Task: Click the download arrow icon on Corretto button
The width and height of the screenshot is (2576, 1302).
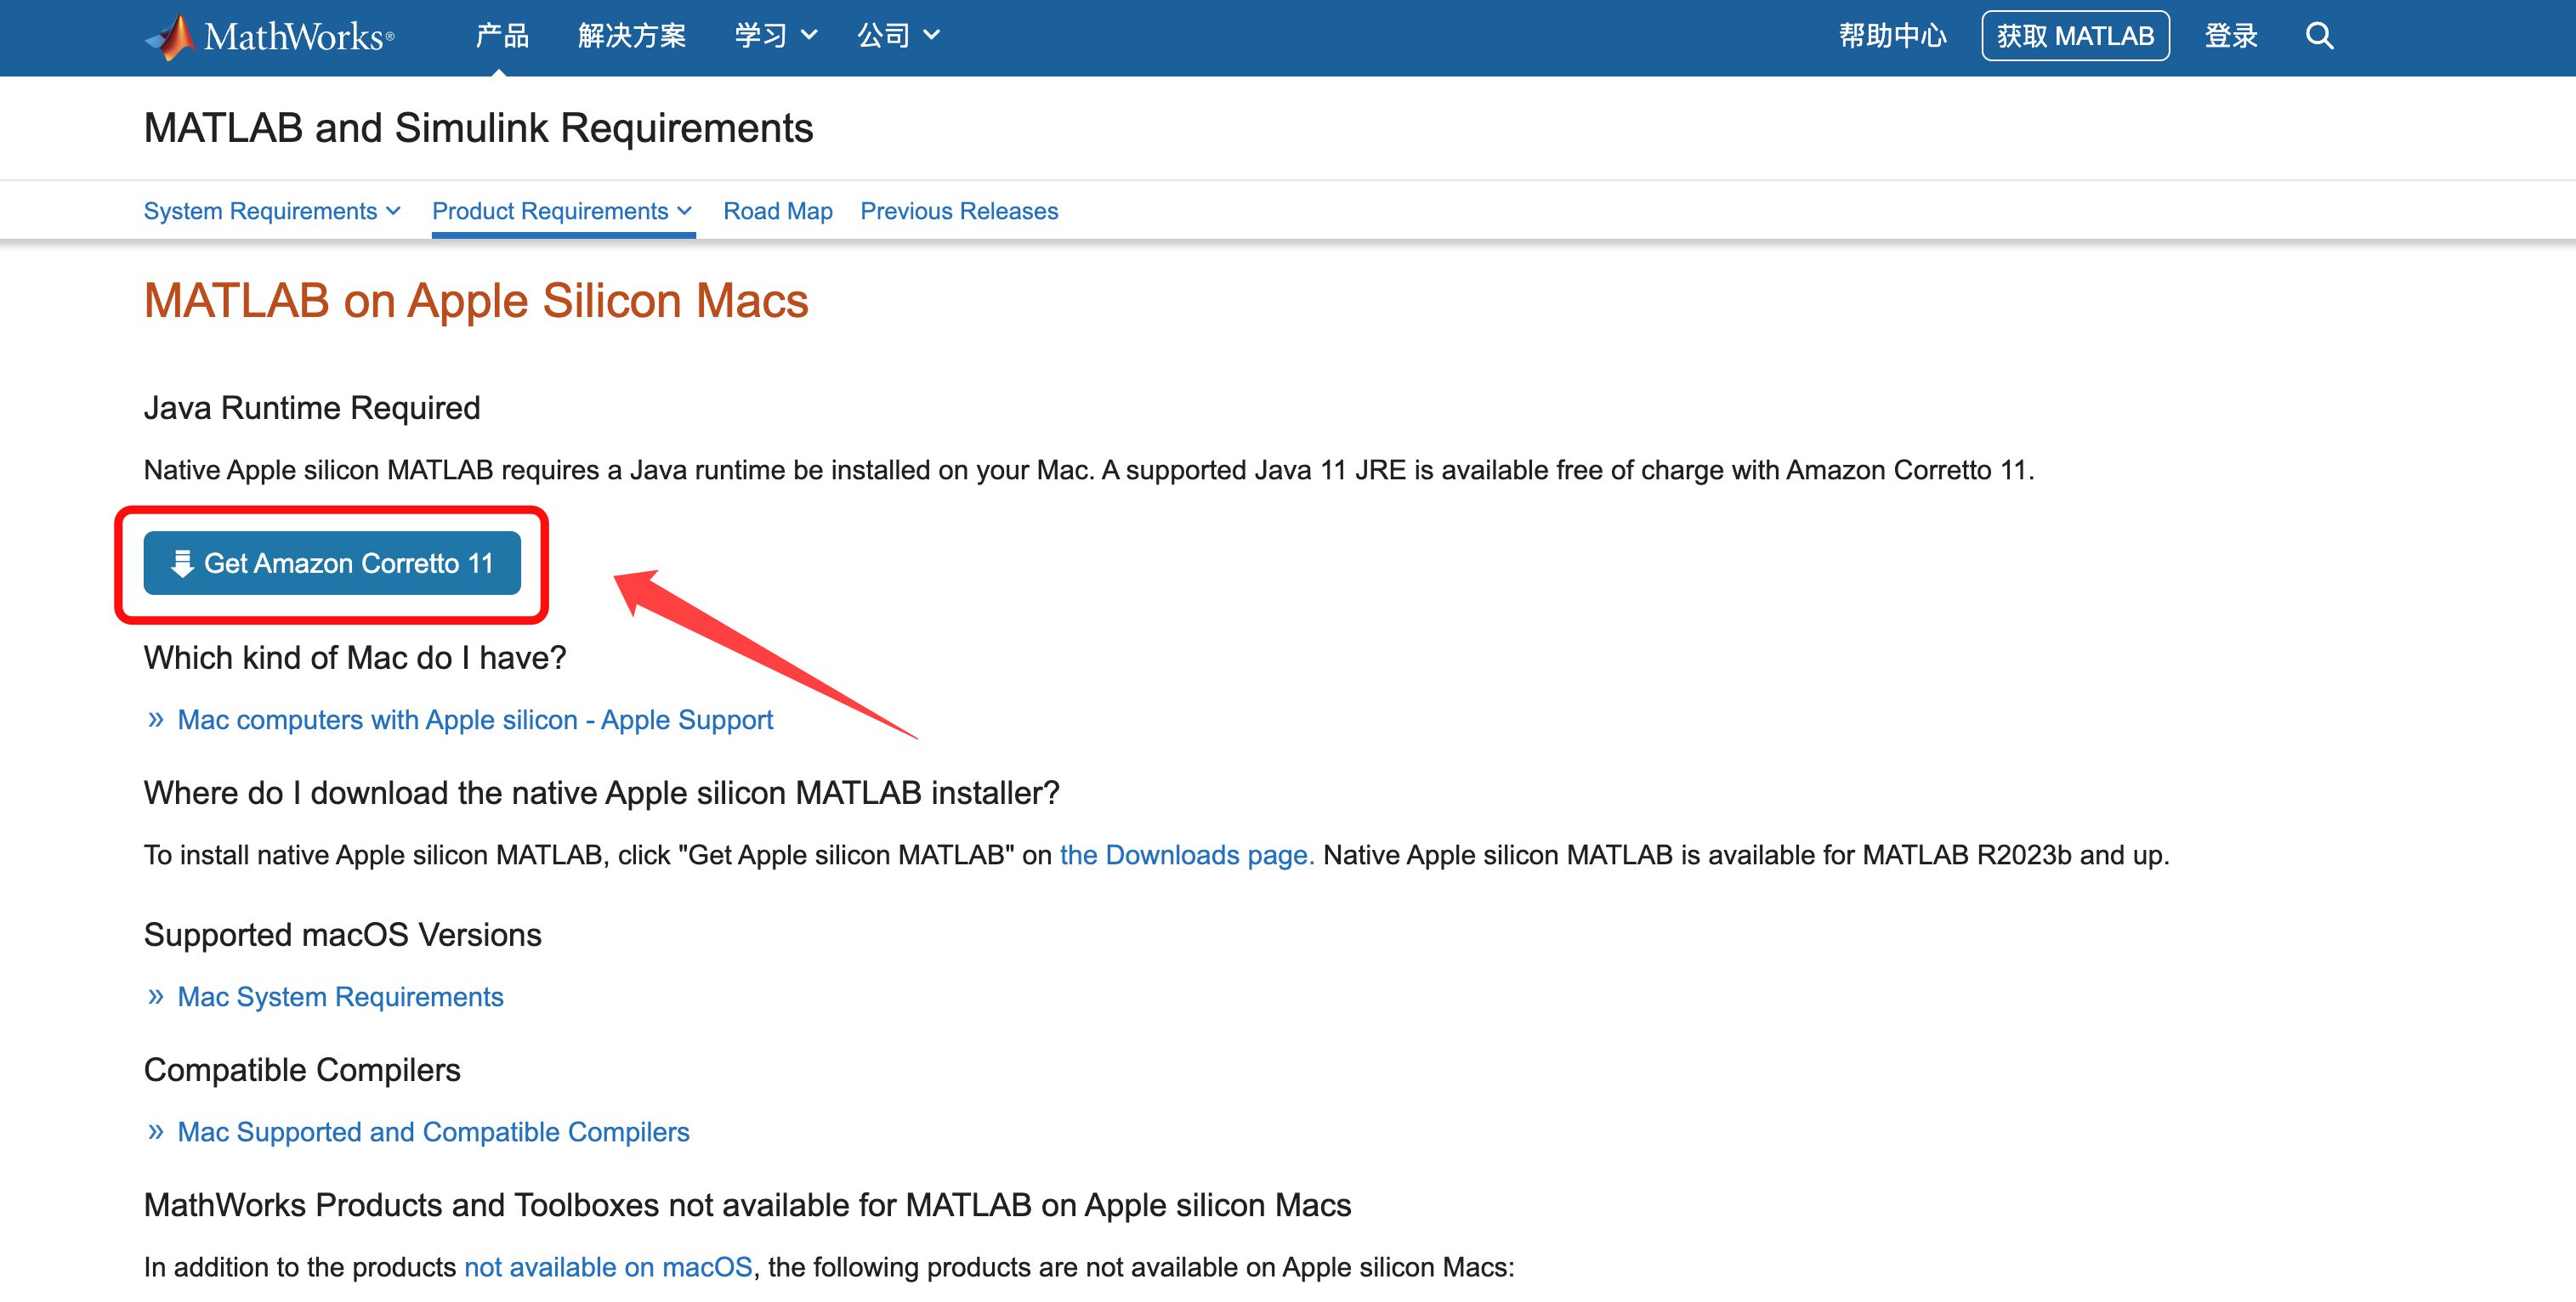Action: (x=182, y=564)
